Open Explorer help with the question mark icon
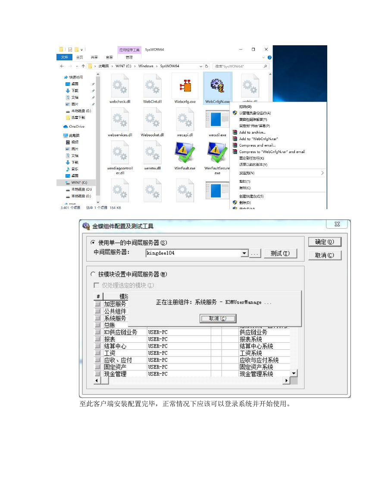385x498 pixels. (269, 57)
